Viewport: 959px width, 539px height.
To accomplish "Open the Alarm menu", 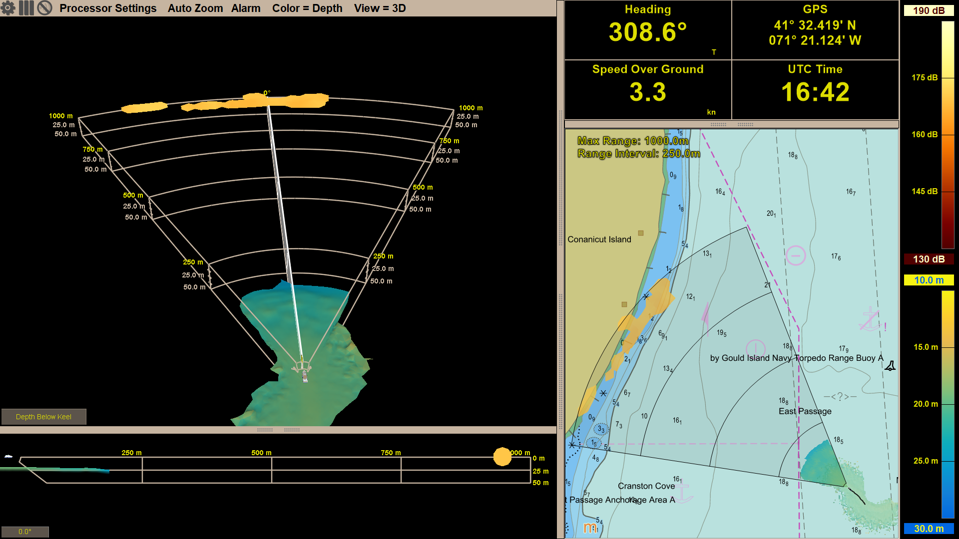I will (x=246, y=8).
